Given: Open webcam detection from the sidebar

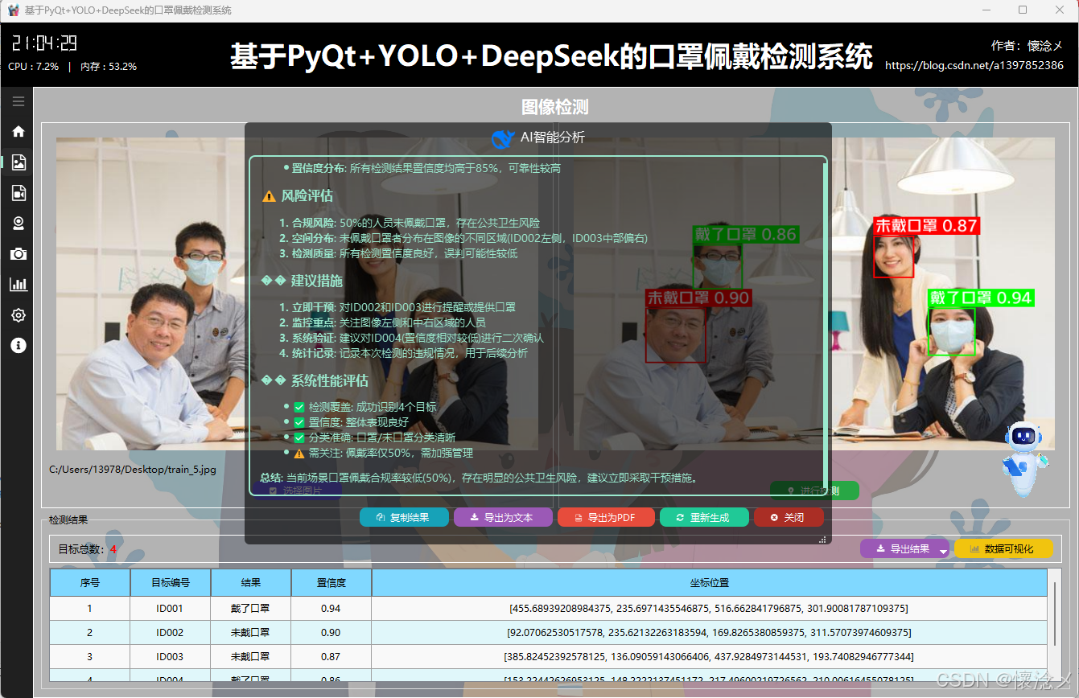Looking at the screenshot, I should (x=18, y=224).
